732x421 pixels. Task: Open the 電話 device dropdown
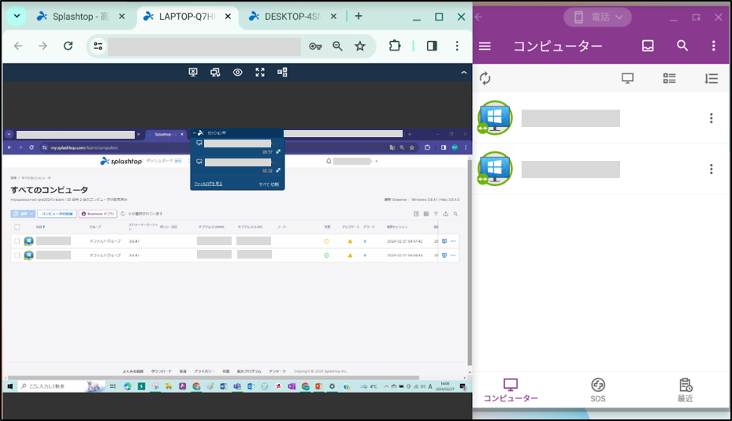pos(597,17)
